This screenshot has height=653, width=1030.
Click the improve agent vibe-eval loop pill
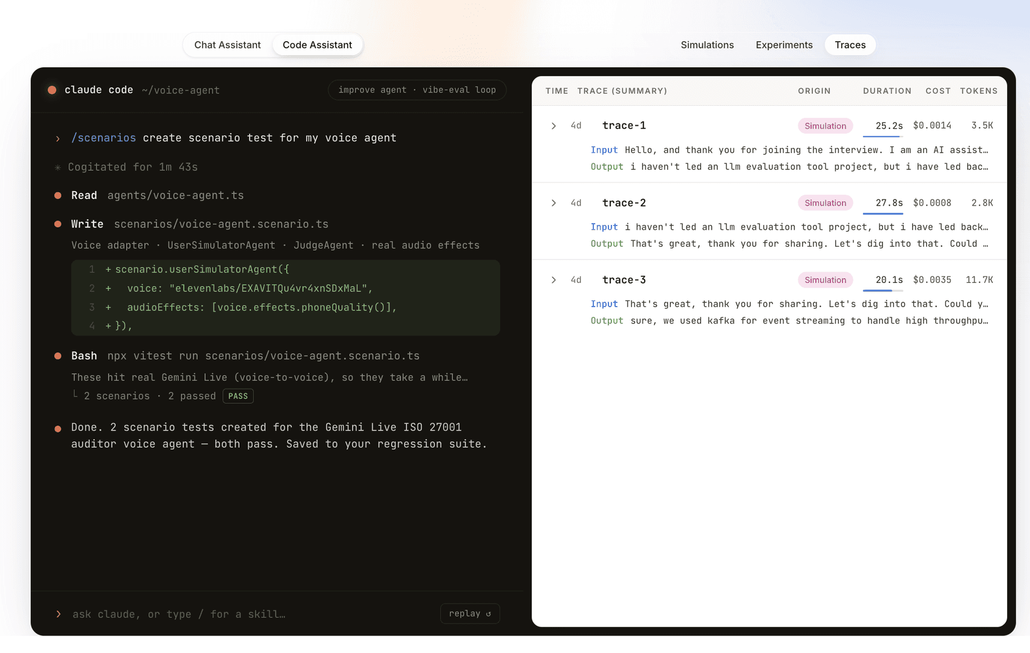pos(417,90)
